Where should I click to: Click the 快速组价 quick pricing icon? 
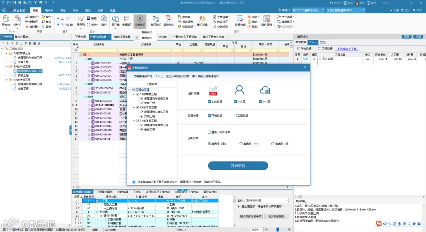140,18
